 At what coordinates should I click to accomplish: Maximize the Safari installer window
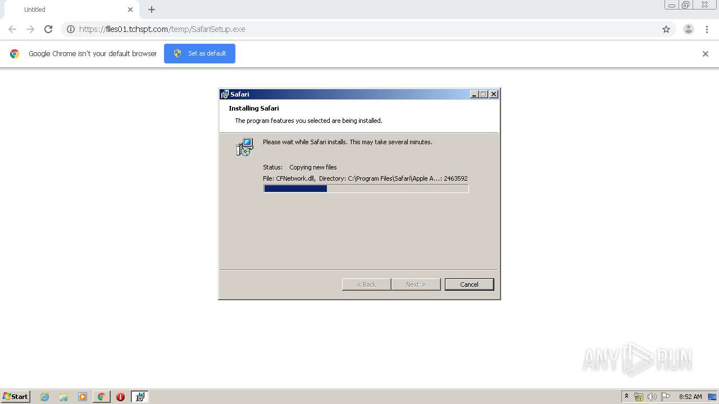click(x=483, y=94)
